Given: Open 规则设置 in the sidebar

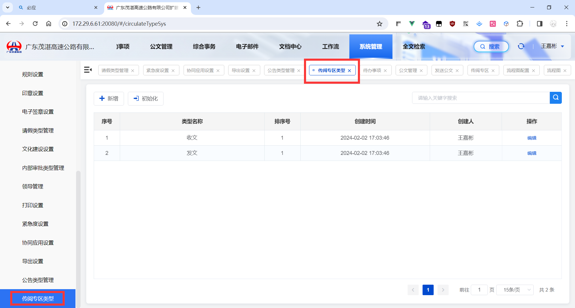Looking at the screenshot, I should 33,74.
